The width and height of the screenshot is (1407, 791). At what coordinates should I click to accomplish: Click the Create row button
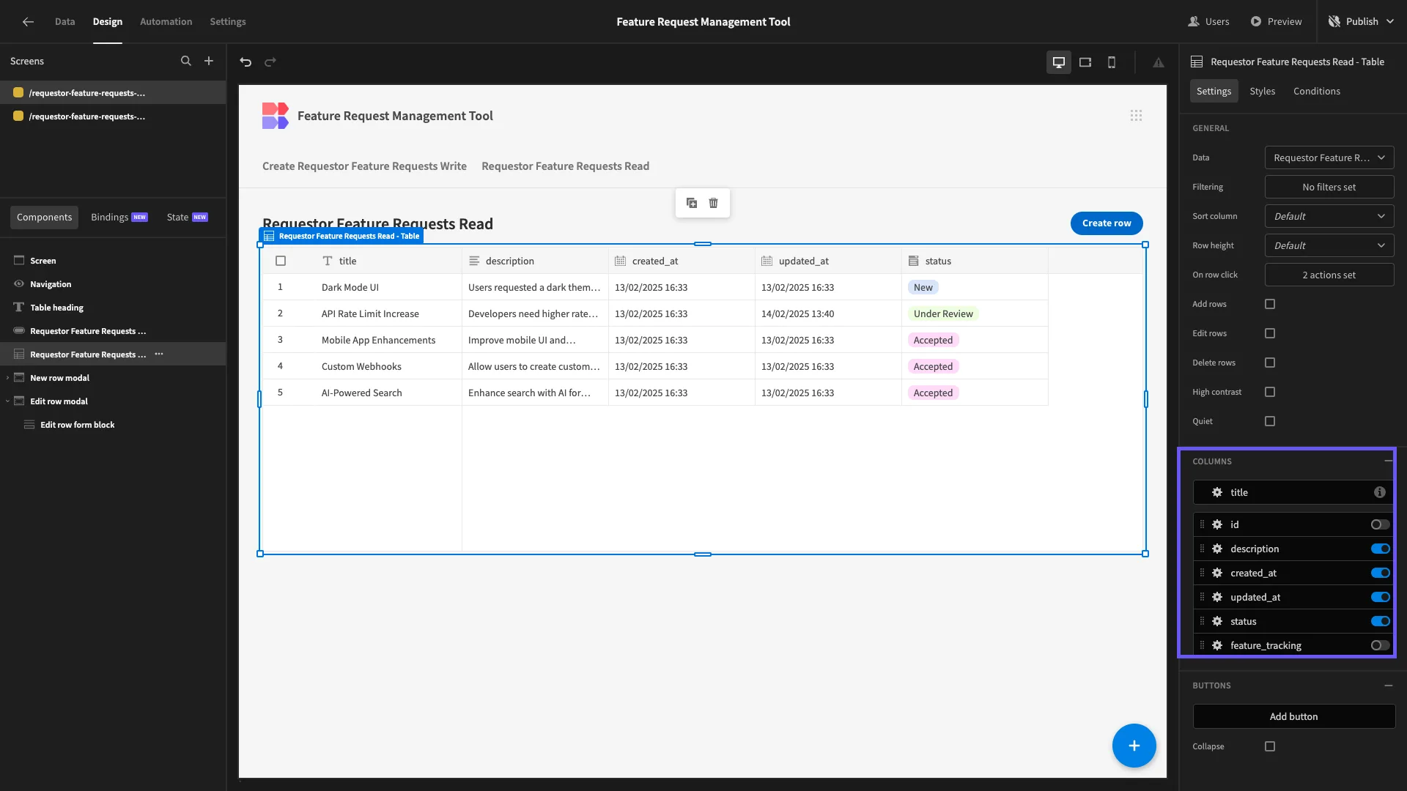(x=1107, y=223)
